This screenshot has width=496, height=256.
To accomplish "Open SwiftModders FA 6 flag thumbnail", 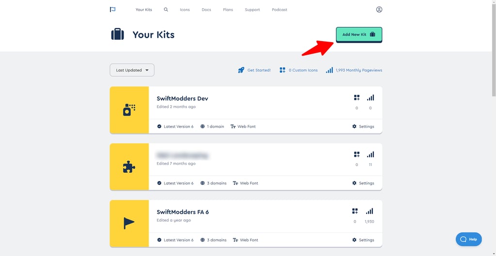I will 129,224.
